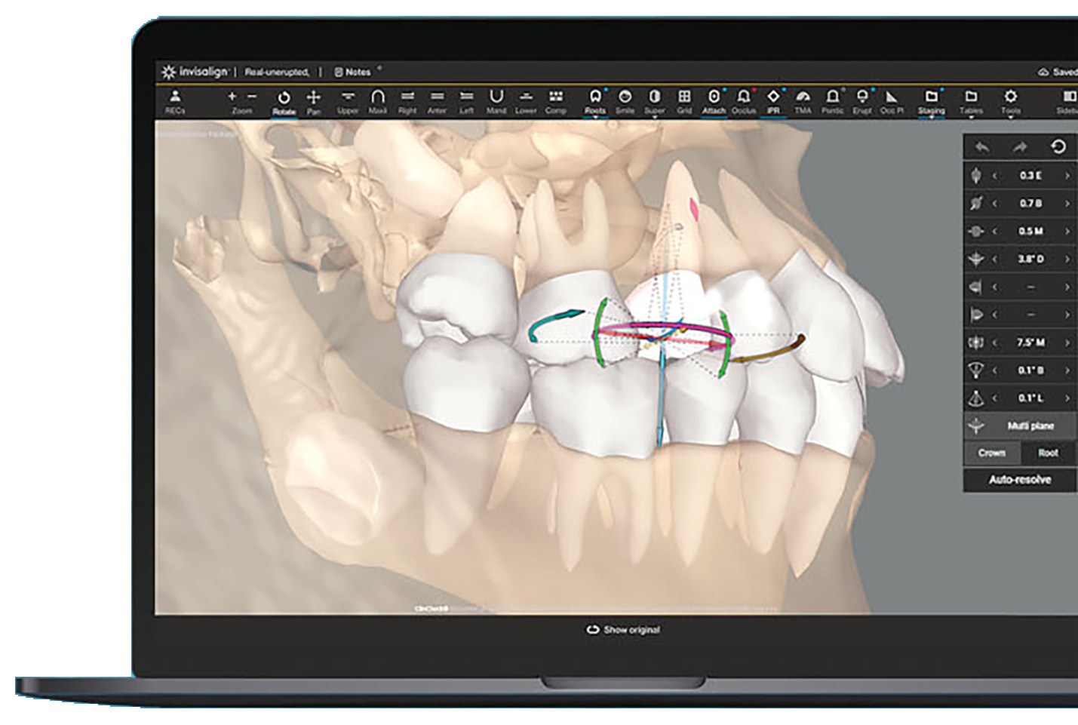
Task: Select the Rotate tool
Action: click(284, 102)
